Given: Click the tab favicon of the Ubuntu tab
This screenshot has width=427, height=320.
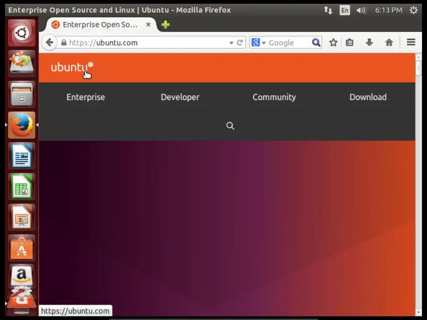Looking at the screenshot, I should (x=55, y=25).
